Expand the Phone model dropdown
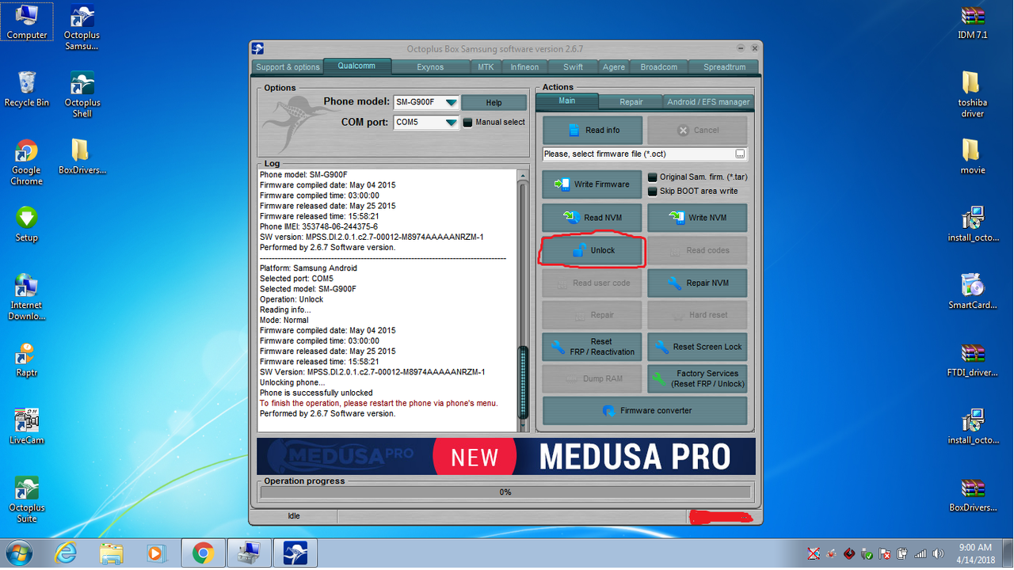The width and height of the screenshot is (1014, 570). 451,102
